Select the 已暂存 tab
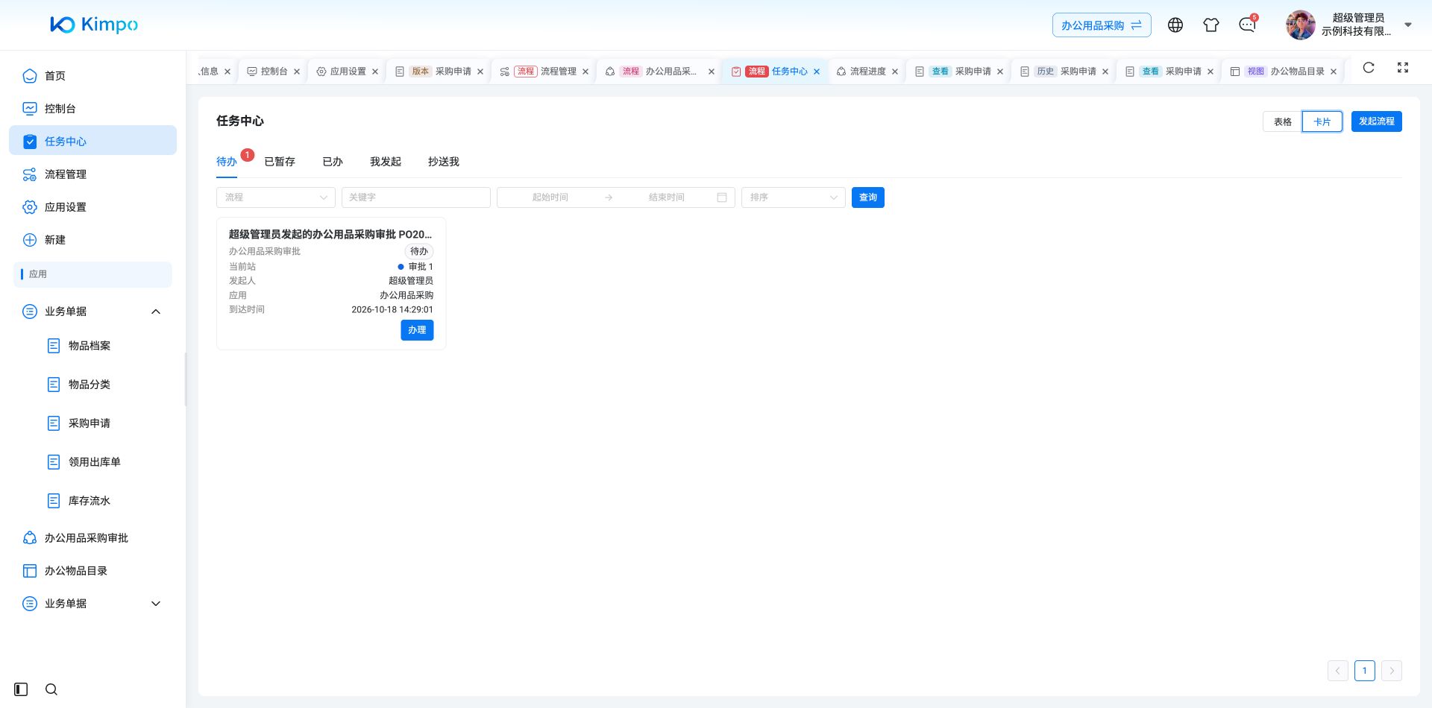Image resolution: width=1432 pixels, height=708 pixels. [x=280, y=162]
